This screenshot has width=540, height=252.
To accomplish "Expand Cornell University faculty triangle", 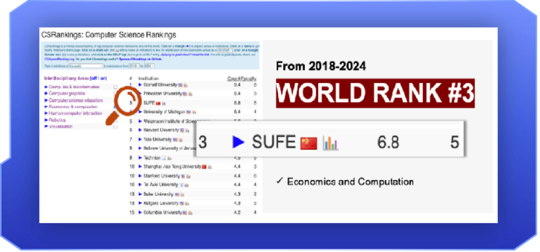I will (x=140, y=85).
